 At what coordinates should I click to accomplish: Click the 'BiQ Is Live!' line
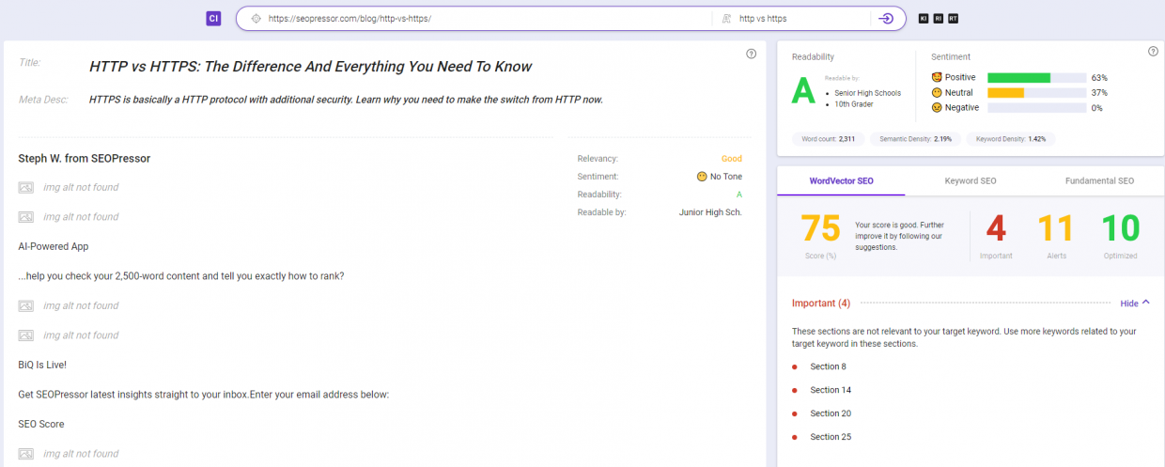click(42, 365)
